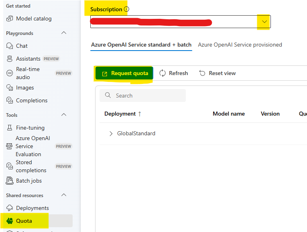Open the Chat playground
The image size is (307, 232).
pos(22,46)
